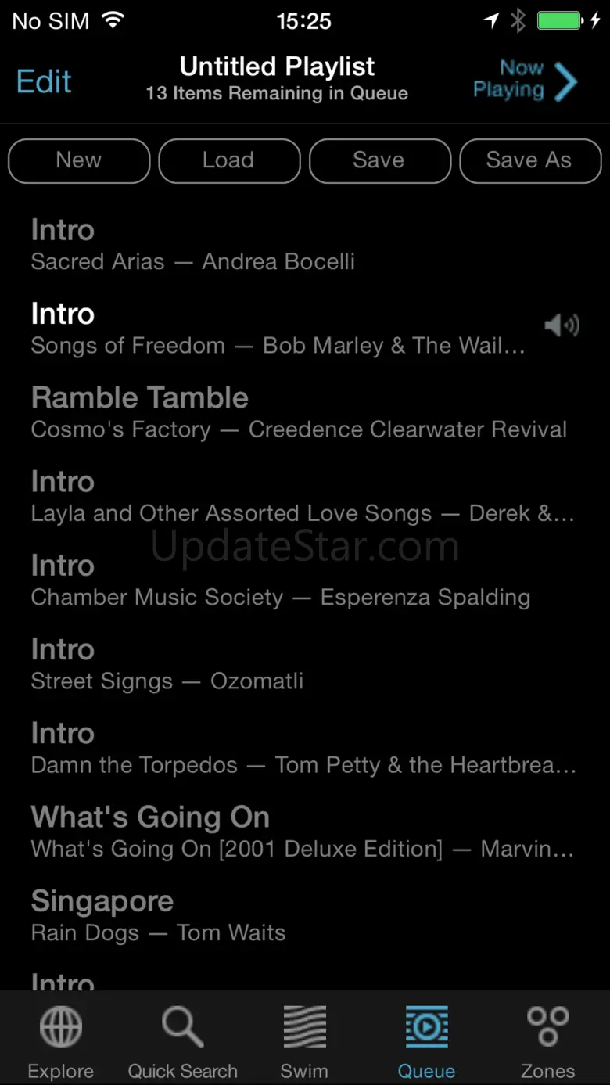Choose Save As for playlist

pyautogui.click(x=529, y=160)
